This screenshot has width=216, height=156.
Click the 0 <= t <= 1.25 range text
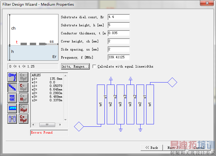click(x=22, y=66)
